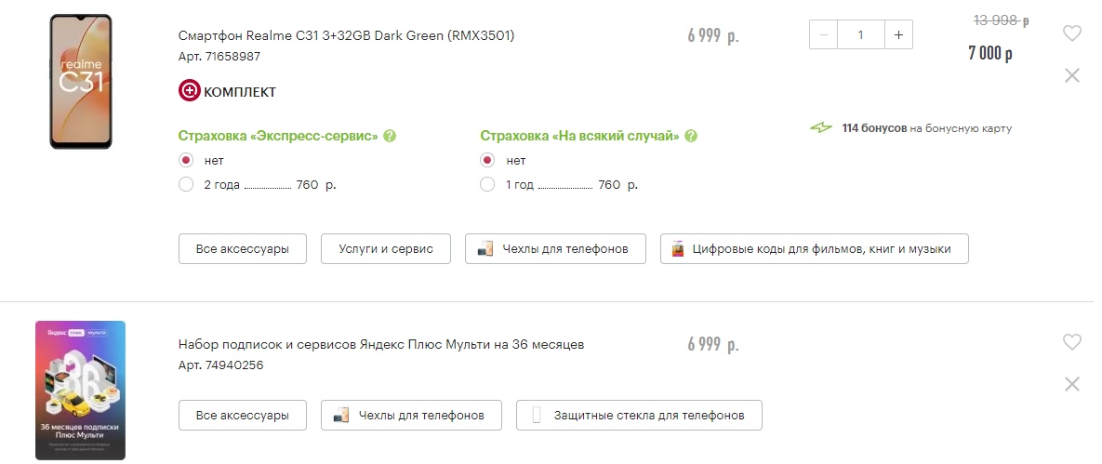Select 2 года Экспресс-сервис insurance option
Viewport: 1102px width, 464px height.
[x=186, y=184]
